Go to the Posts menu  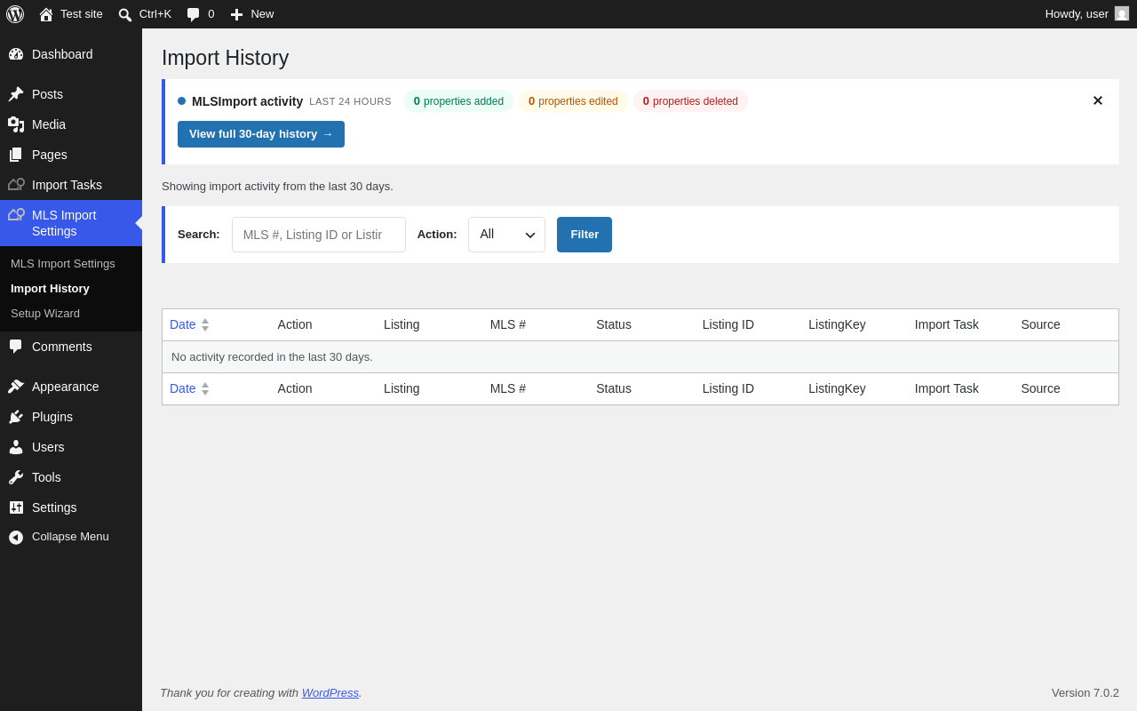(47, 94)
